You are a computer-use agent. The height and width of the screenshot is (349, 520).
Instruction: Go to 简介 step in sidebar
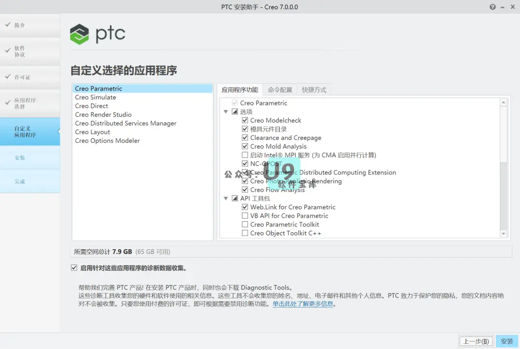[30, 25]
